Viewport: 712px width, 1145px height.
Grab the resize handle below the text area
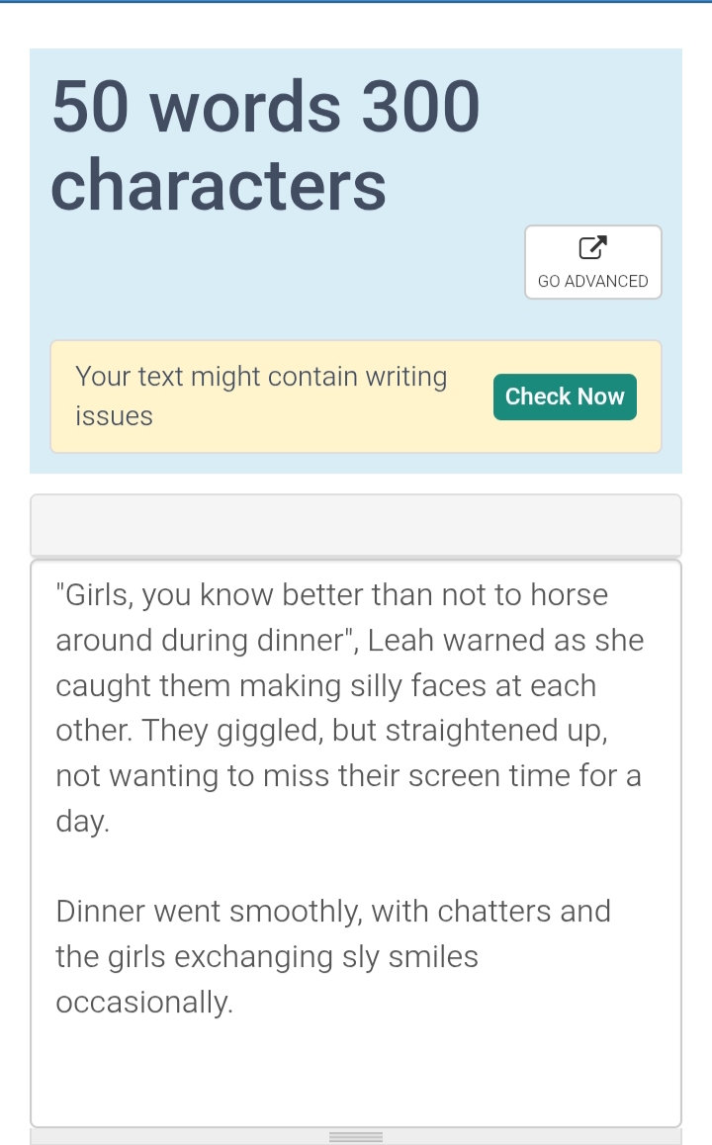coord(356,1137)
